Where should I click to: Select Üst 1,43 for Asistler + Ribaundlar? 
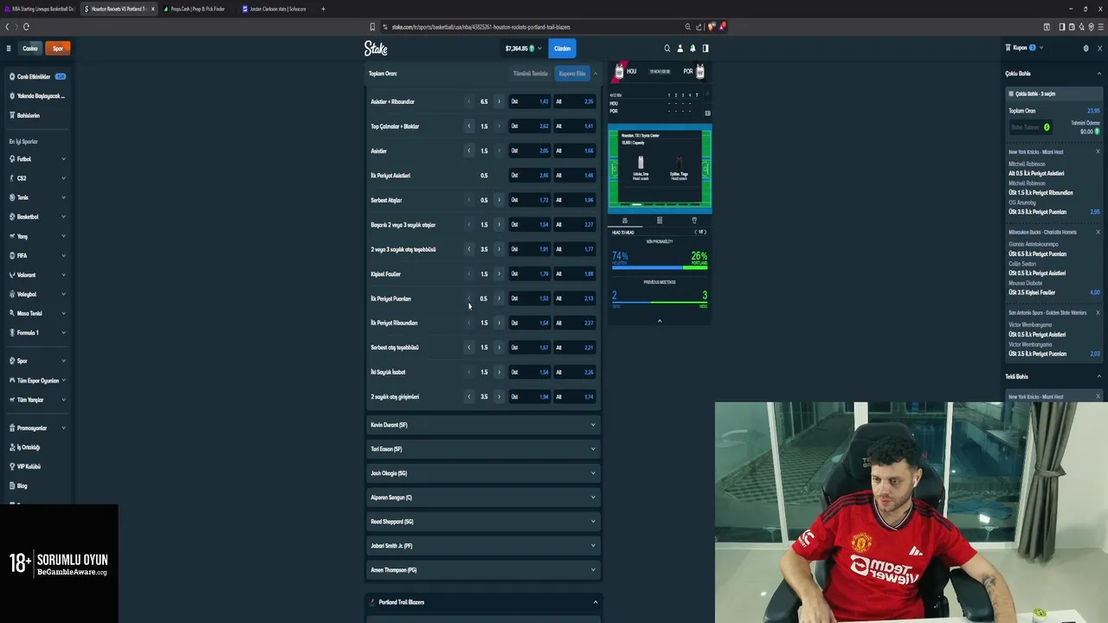[530, 101]
